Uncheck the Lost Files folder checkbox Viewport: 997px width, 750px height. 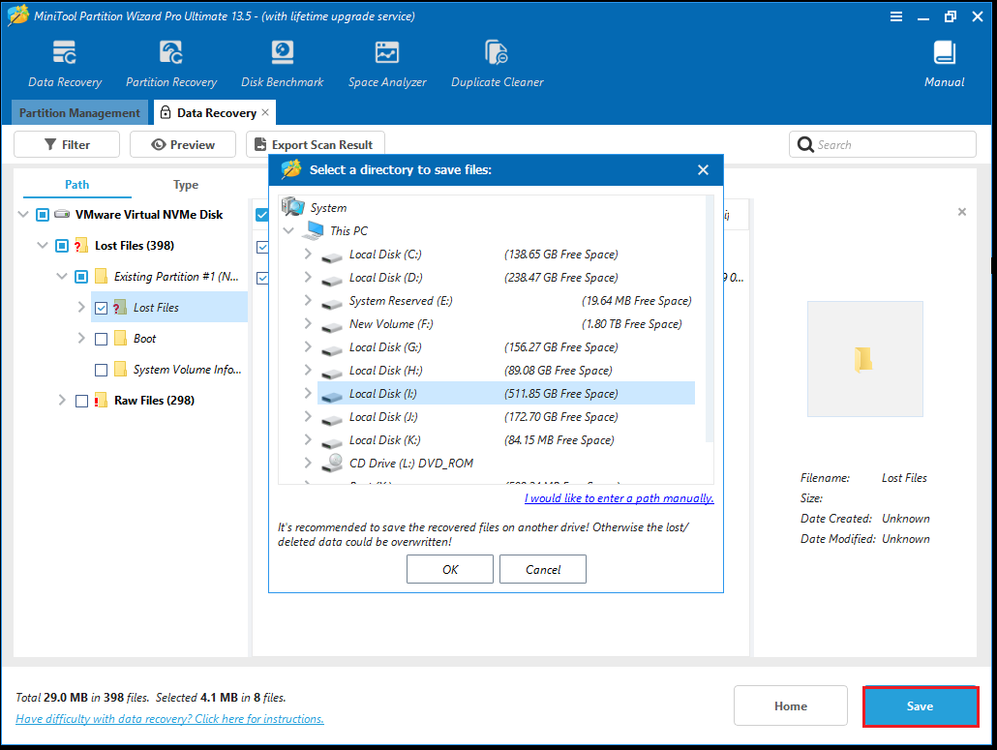click(x=101, y=308)
